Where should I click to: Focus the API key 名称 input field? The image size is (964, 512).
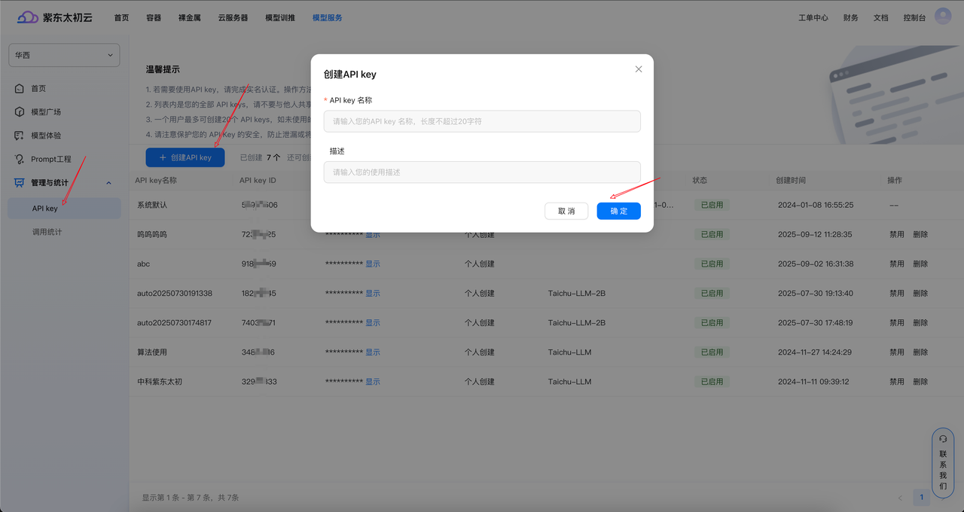pyautogui.click(x=482, y=121)
